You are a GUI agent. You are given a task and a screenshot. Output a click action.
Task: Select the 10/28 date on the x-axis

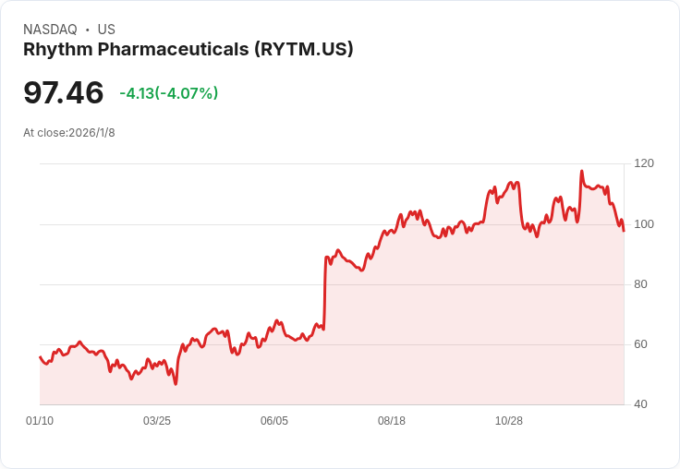click(x=509, y=421)
